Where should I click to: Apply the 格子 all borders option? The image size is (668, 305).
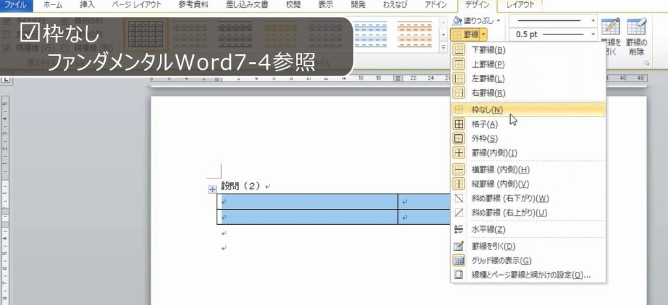[528, 124]
